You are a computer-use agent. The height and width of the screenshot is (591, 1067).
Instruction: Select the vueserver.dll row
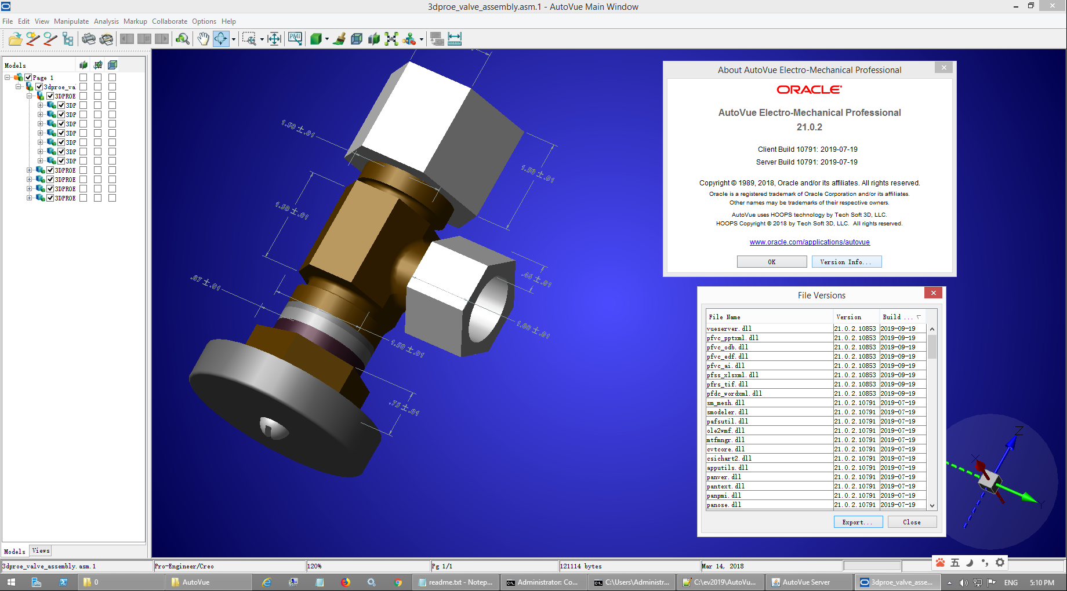pyautogui.click(x=815, y=329)
